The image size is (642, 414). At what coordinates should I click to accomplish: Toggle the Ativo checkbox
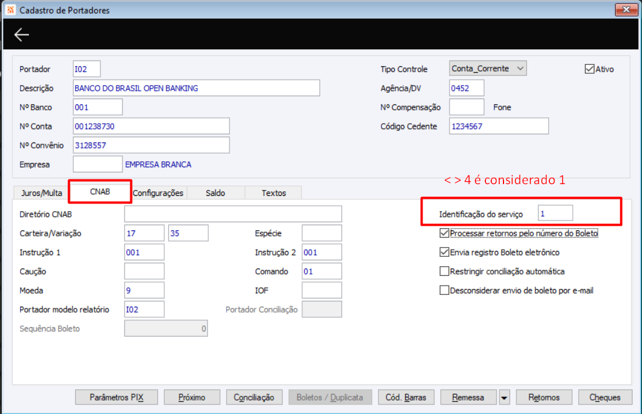pyautogui.click(x=589, y=69)
